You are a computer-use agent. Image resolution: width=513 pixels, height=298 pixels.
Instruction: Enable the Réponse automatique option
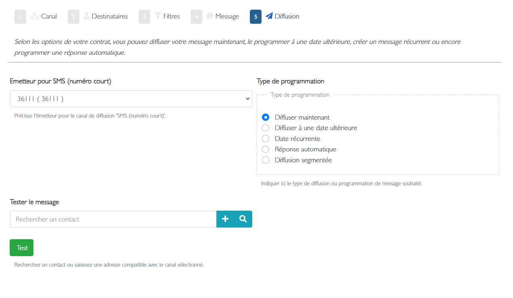coord(266,149)
